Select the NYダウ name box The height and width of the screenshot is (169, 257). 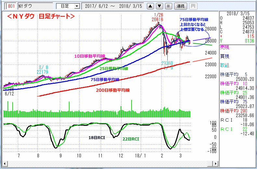coord(35,6)
